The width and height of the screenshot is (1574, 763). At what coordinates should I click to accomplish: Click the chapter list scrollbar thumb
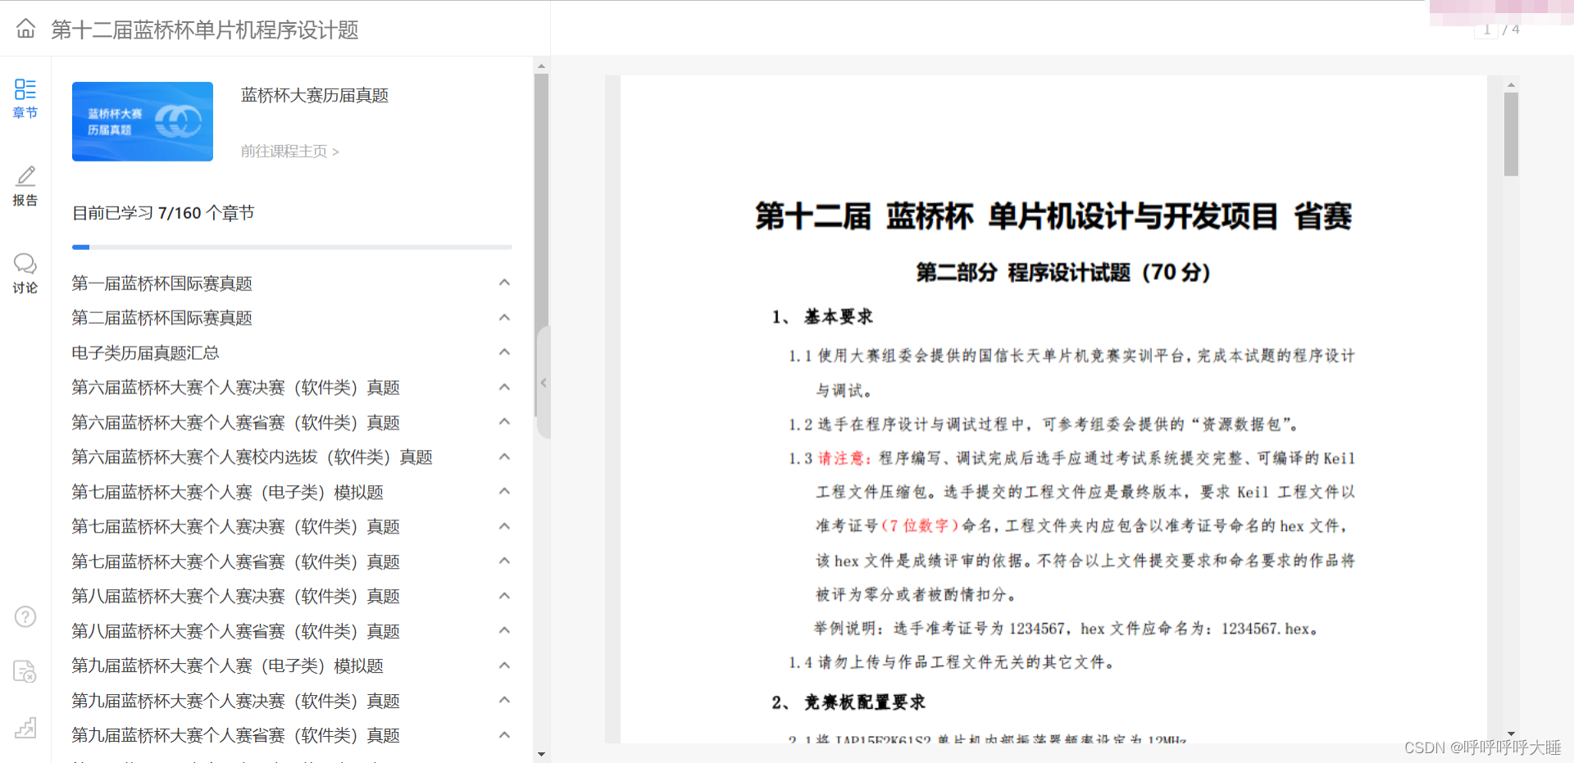click(541, 246)
